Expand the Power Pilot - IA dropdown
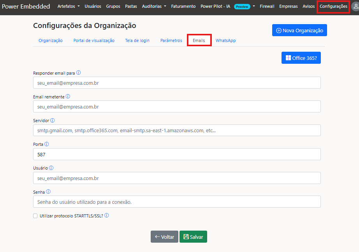The width and height of the screenshot is (359, 252). click(x=228, y=7)
